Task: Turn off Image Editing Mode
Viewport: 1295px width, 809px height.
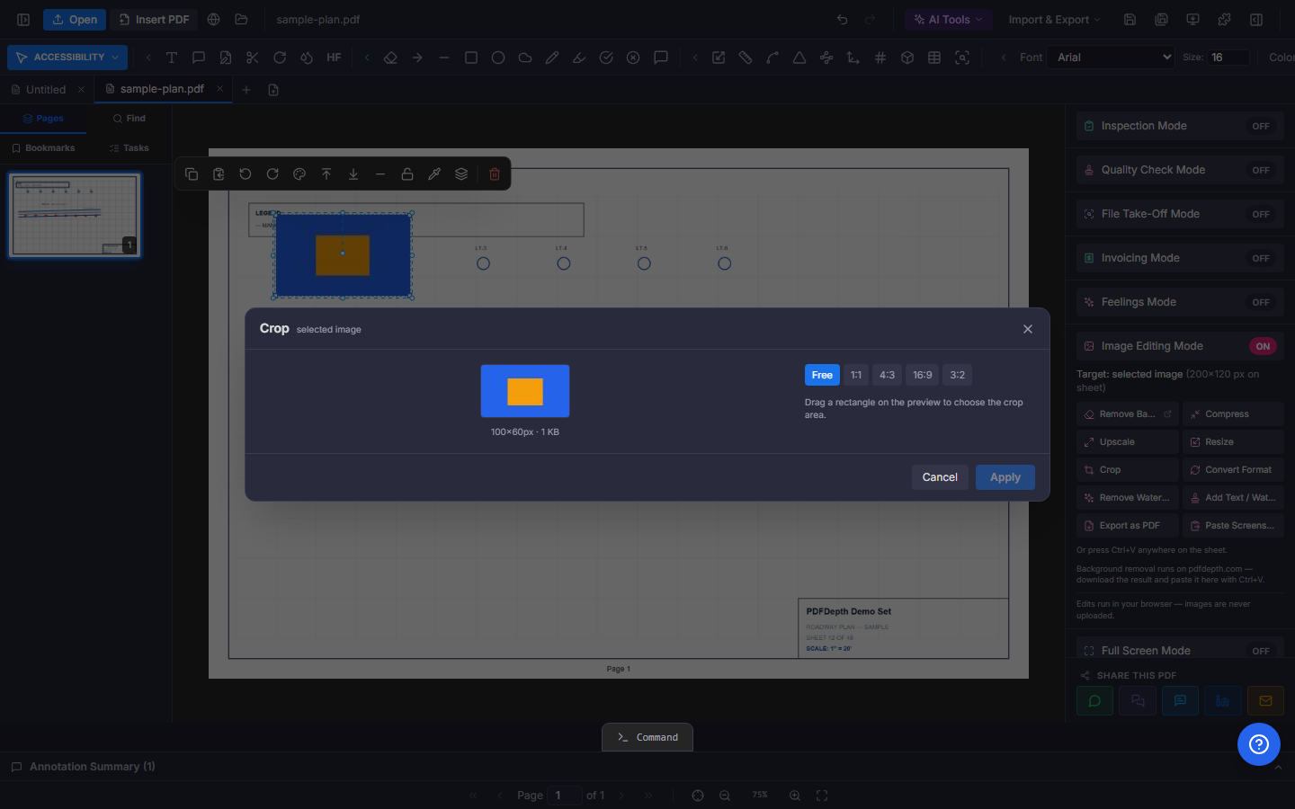Action: click(x=1263, y=346)
